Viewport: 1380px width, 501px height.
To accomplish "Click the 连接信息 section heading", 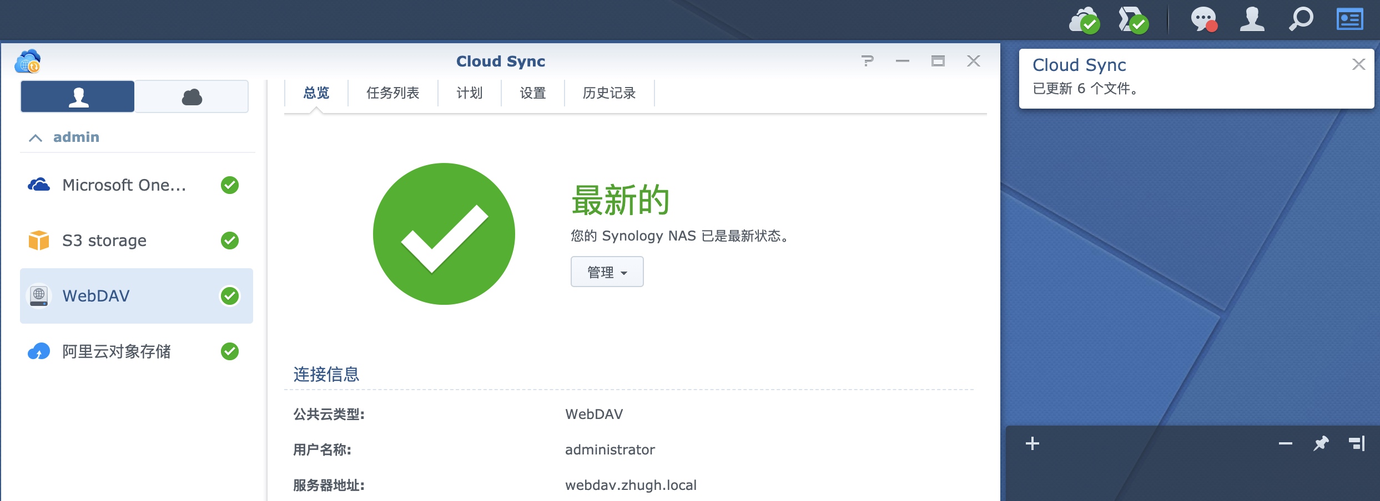I will [326, 375].
